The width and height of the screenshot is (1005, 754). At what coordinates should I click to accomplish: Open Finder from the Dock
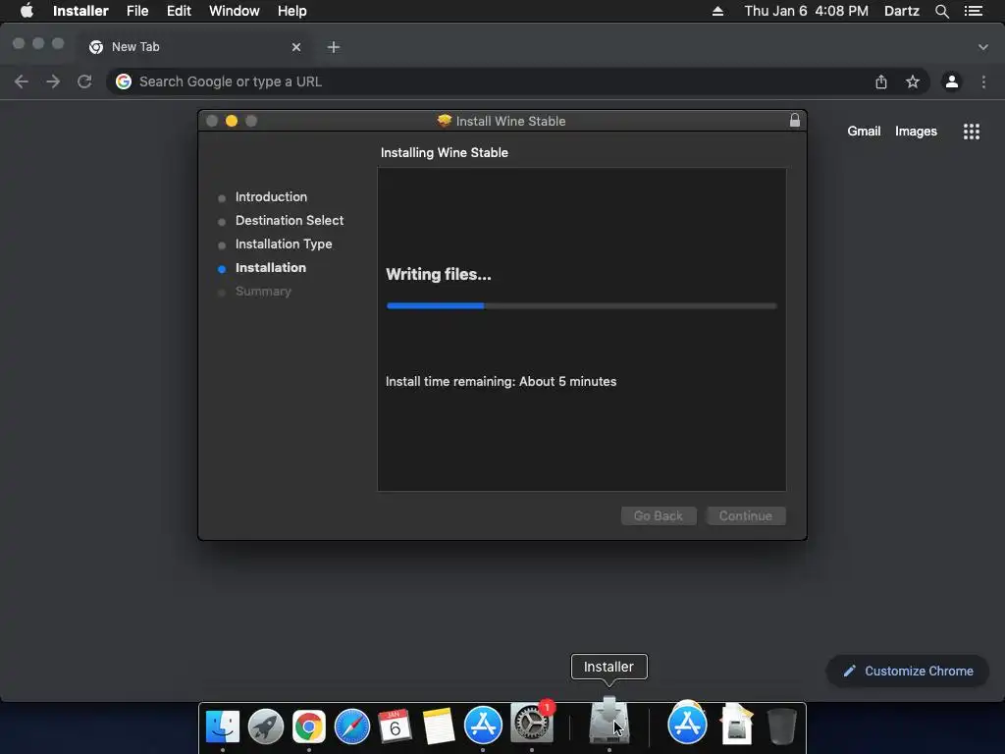[x=223, y=727]
